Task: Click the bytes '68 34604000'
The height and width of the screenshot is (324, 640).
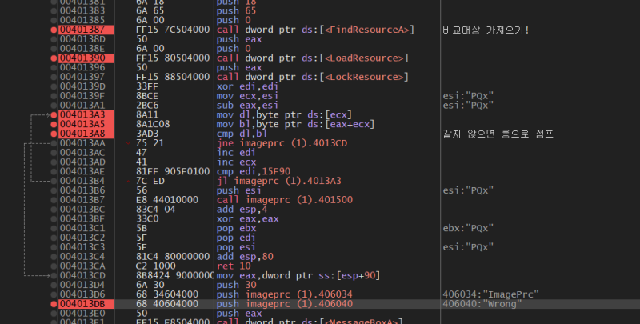Action: (x=167, y=294)
